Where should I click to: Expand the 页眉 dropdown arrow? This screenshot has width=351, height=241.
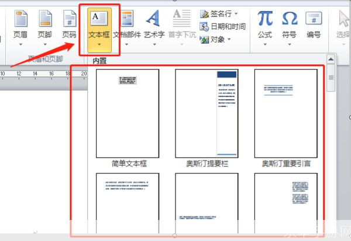[20, 44]
